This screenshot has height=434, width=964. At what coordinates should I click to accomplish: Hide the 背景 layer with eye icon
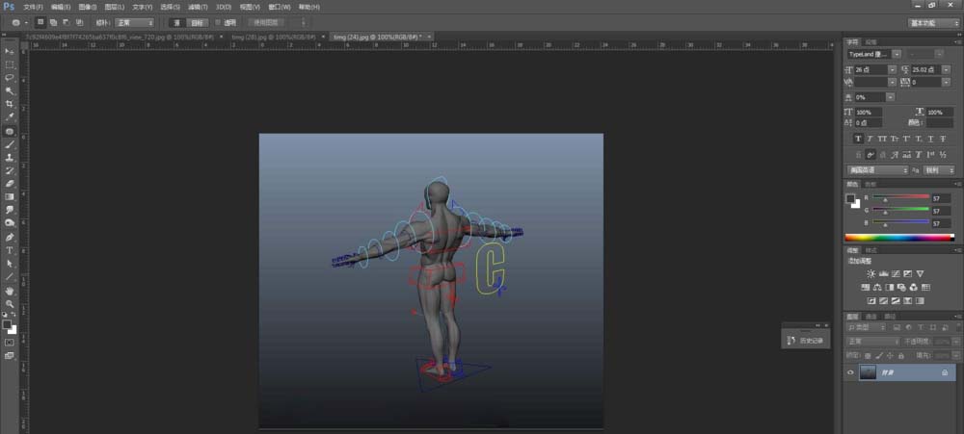coord(850,372)
